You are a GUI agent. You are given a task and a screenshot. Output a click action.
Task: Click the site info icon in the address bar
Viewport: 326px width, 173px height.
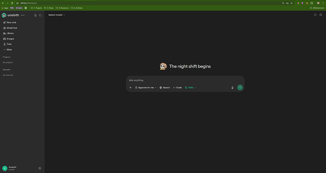click(x=18, y=3)
